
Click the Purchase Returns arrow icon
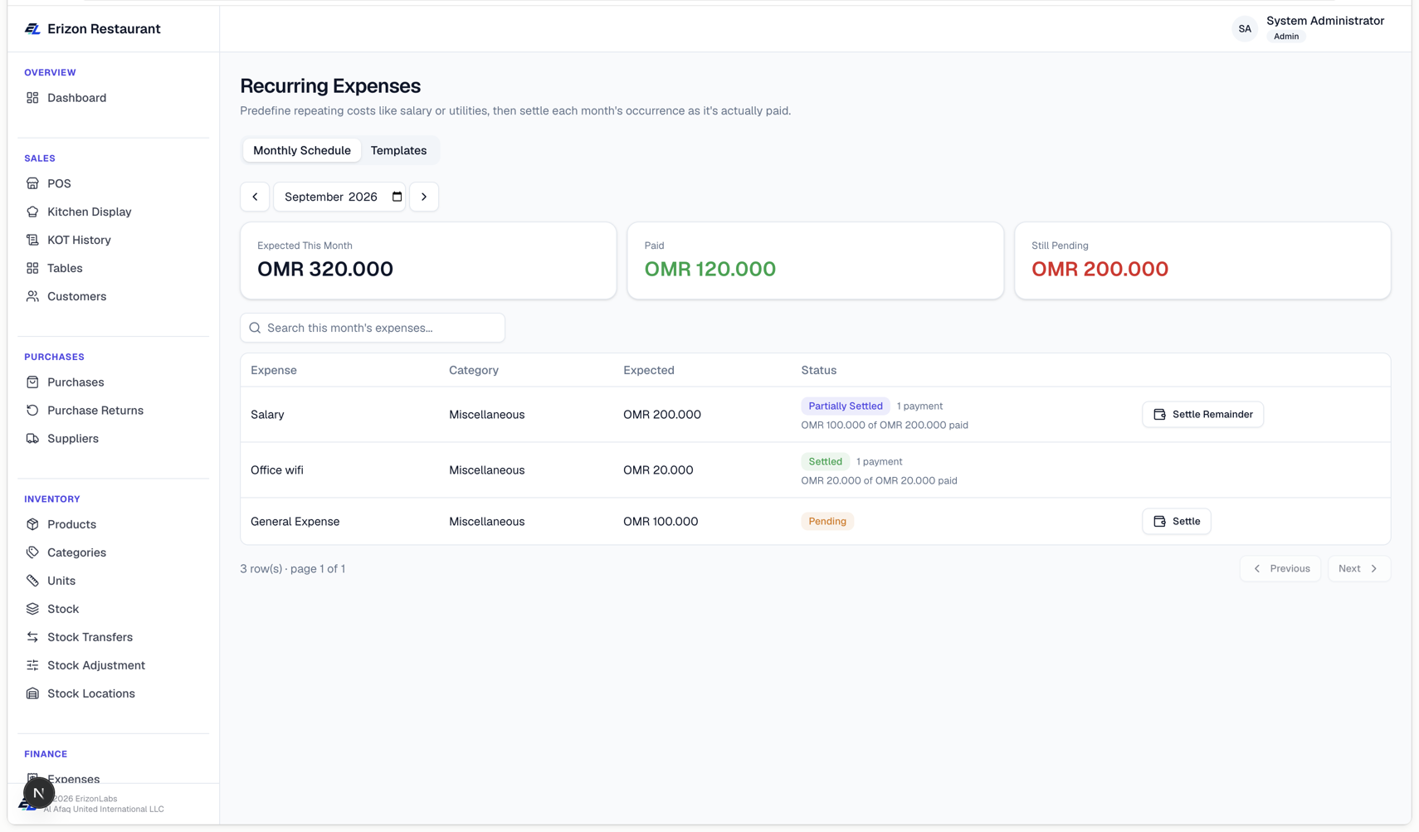click(32, 411)
